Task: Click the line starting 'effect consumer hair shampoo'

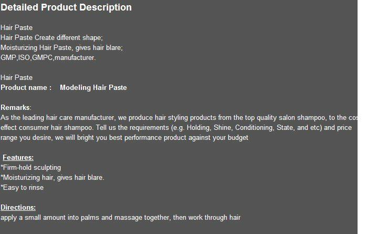Action: (x=176, y=128)
